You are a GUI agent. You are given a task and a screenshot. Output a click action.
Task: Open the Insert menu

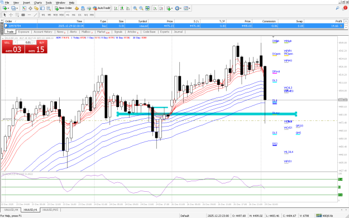click(26, 3)
